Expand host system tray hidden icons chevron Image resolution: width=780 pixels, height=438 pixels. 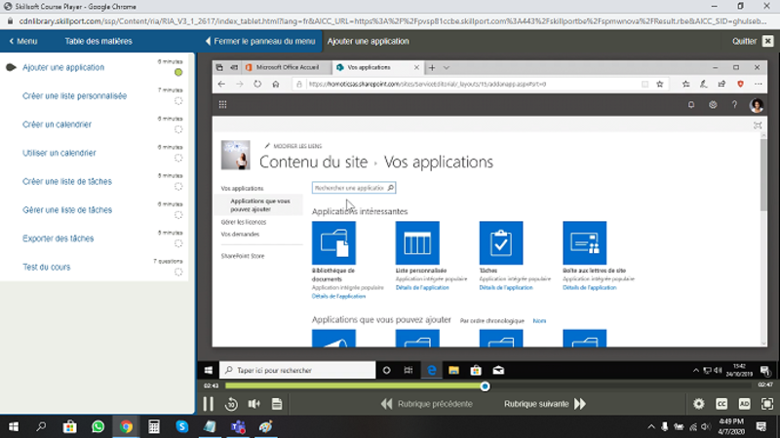650,427
